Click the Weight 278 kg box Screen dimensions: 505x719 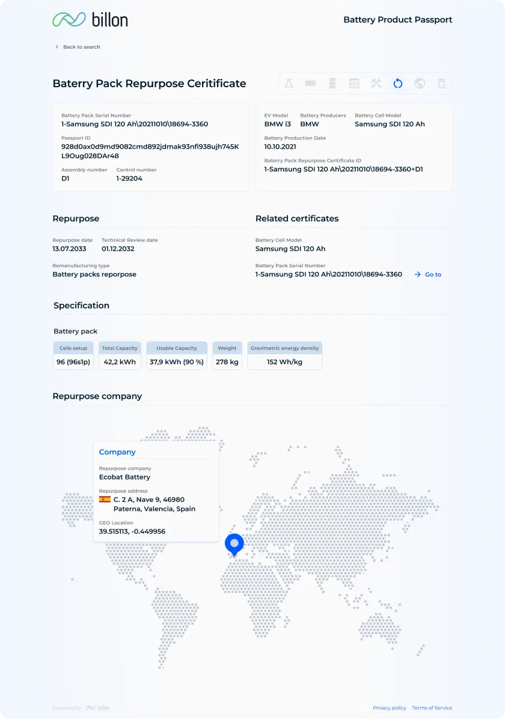click(x=227, y=356)
